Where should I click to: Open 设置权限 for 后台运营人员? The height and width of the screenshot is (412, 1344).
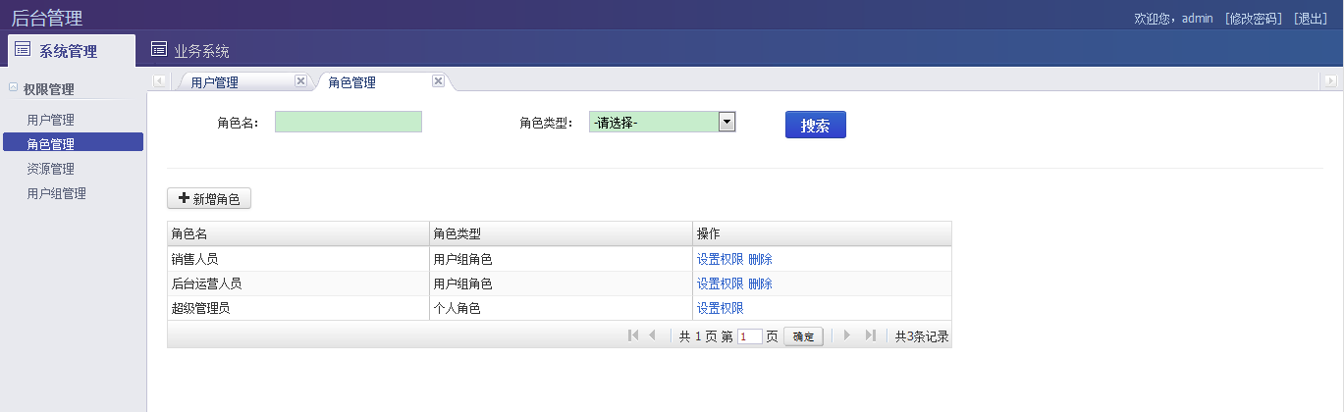tap(721, 283)
